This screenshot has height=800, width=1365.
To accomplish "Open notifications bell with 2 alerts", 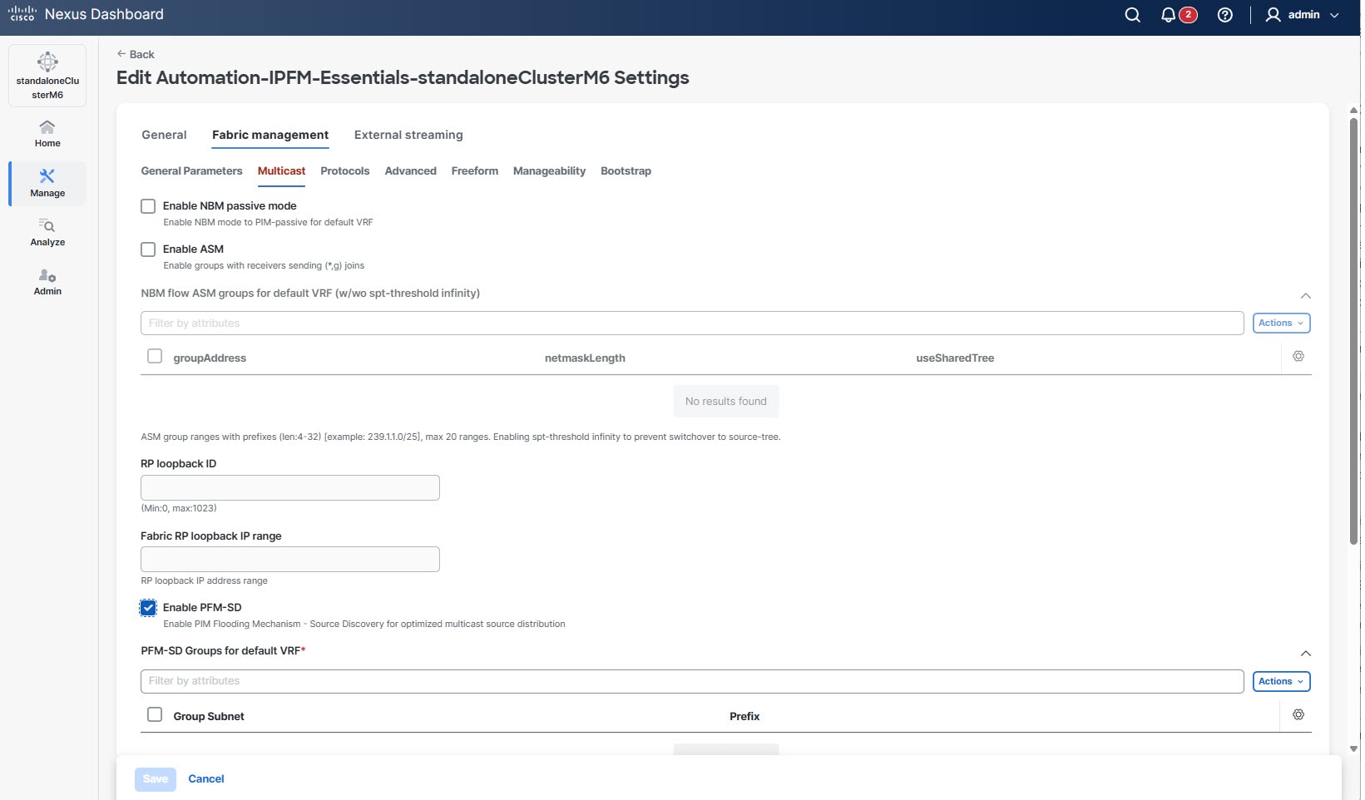I will coord(1179,15).
